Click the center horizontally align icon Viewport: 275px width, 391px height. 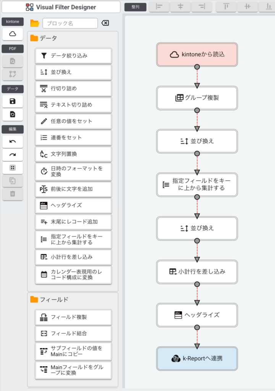coord(181,6)
